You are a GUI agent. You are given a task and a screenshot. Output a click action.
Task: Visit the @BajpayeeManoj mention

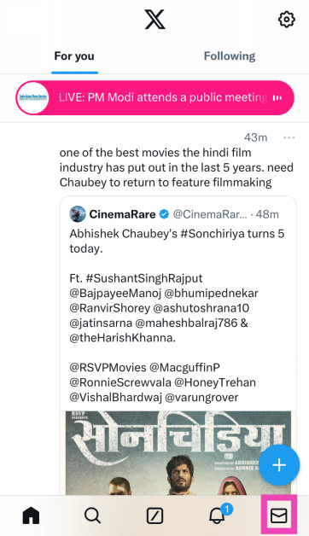pyautogui.click(x=115, y=294)
